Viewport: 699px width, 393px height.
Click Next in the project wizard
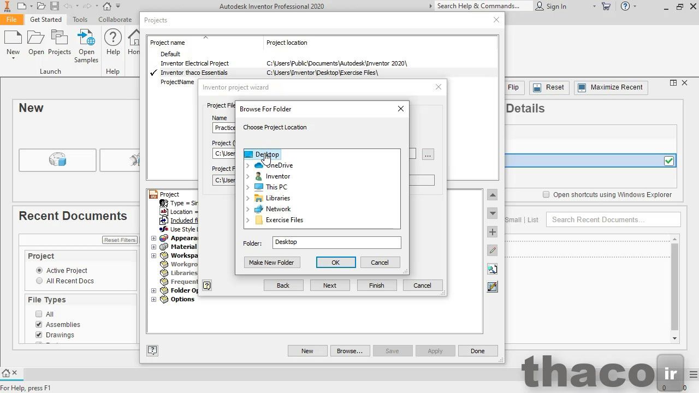tap(330, 285)
